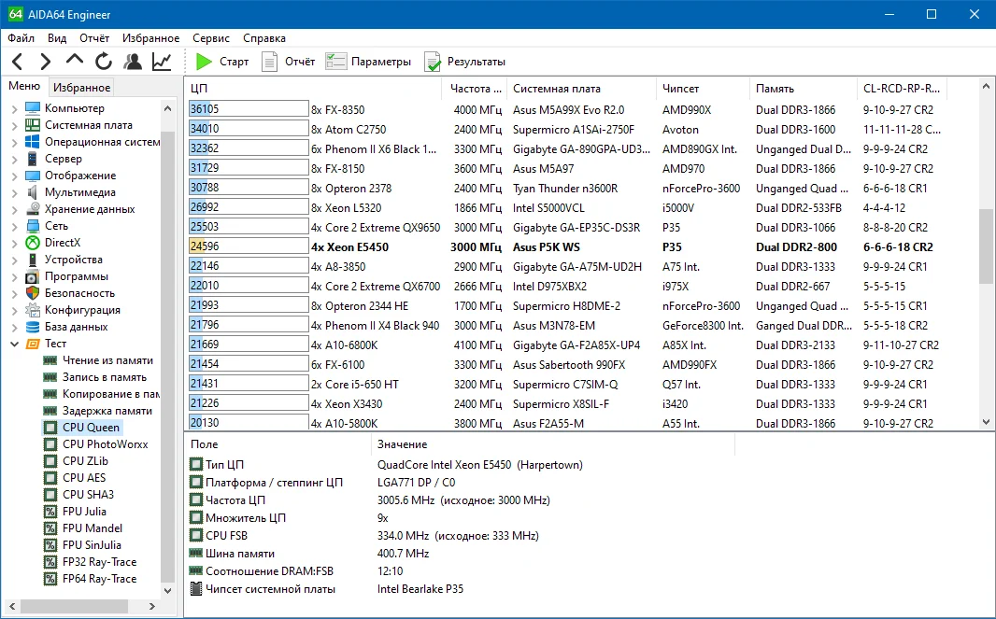Image resolution: width=996 pixels, height=619 pixels.
Task: Click the Тип ЦП field row
Action: click(x=462, y=465)
